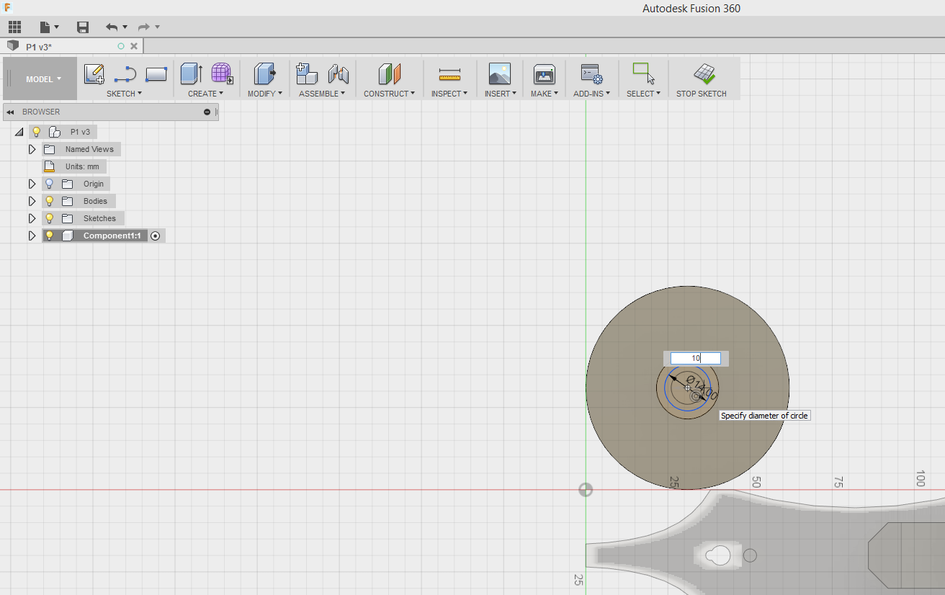Toggle visibility bulb of Bodies

49,201
